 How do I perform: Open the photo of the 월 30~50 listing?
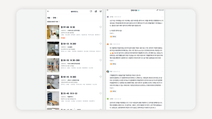[53, 65]
